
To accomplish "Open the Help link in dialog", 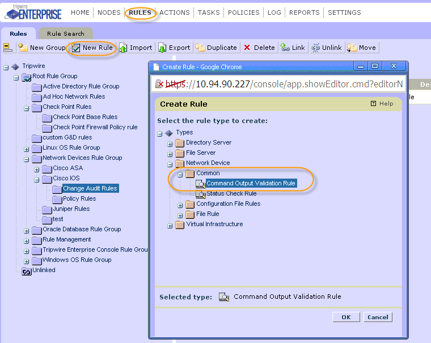I will click(382, 104).
